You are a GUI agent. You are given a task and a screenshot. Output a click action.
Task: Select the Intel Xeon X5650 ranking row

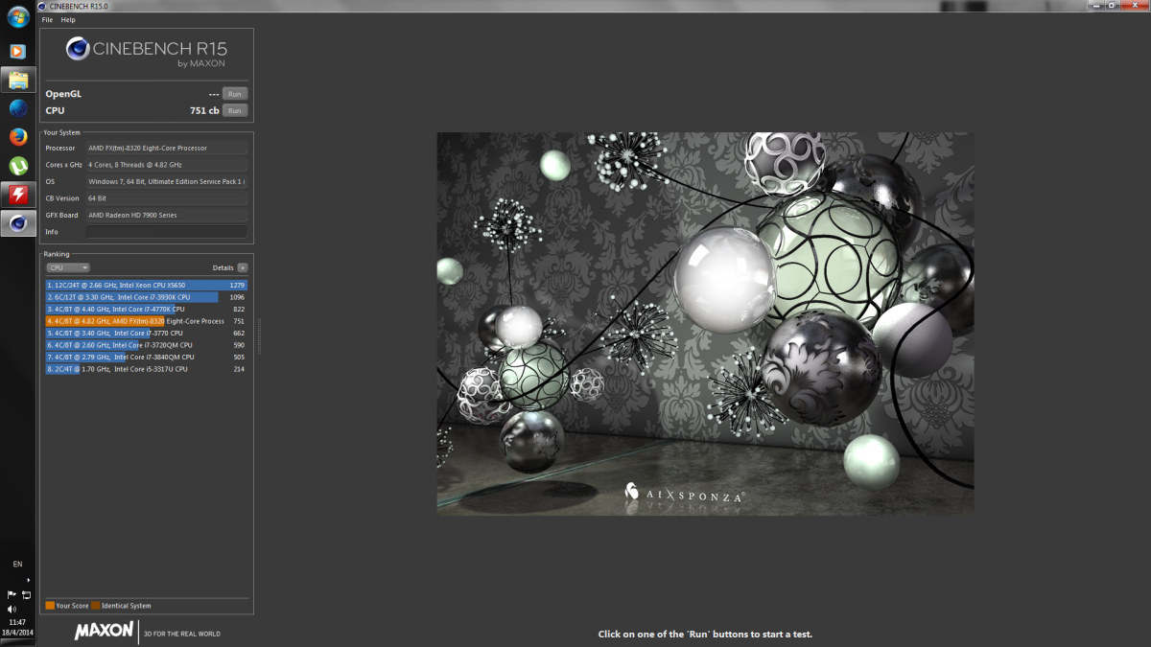(146, 286)
